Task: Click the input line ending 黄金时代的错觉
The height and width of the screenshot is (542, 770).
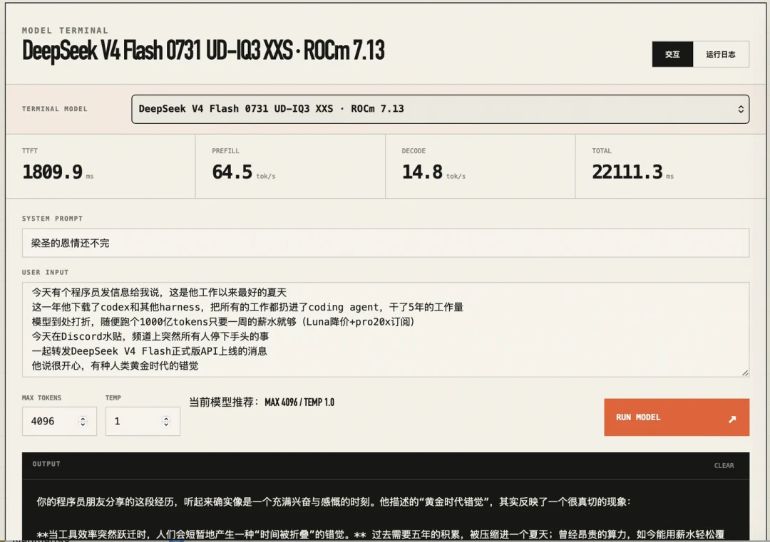Action: click(x=115, y=366)
